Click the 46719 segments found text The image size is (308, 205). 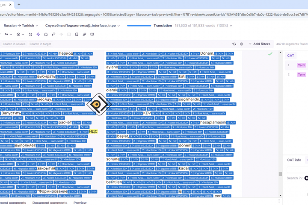pyautogui.click(x=292, y=44)
